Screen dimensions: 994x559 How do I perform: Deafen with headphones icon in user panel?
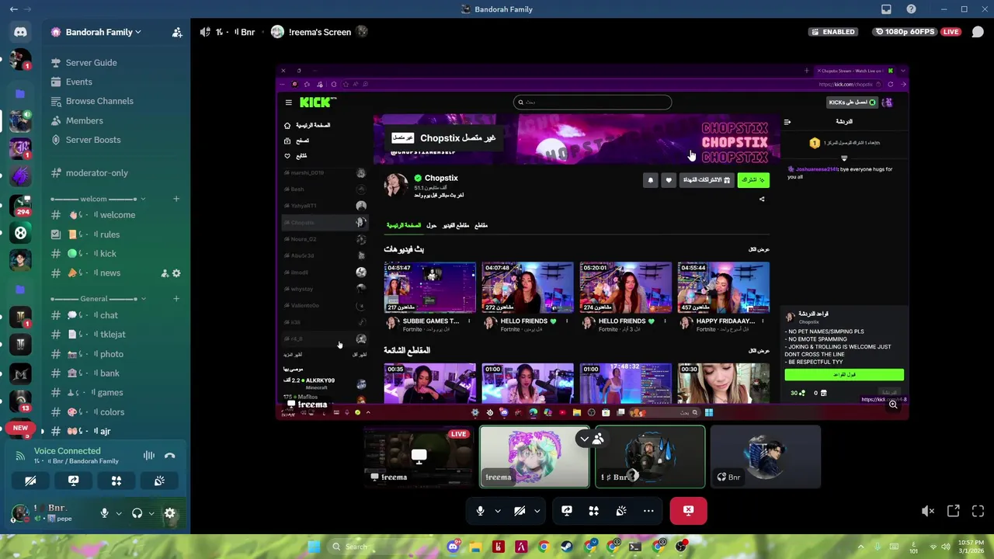click(137, 513)
